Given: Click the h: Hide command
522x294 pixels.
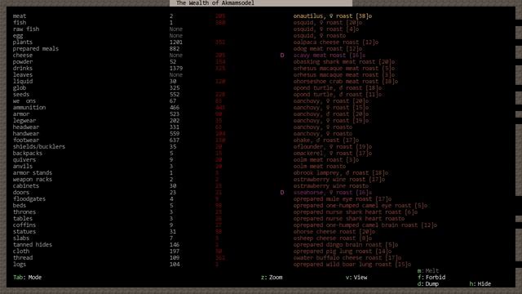Looking at the screenshot, I should coord(480,284).
